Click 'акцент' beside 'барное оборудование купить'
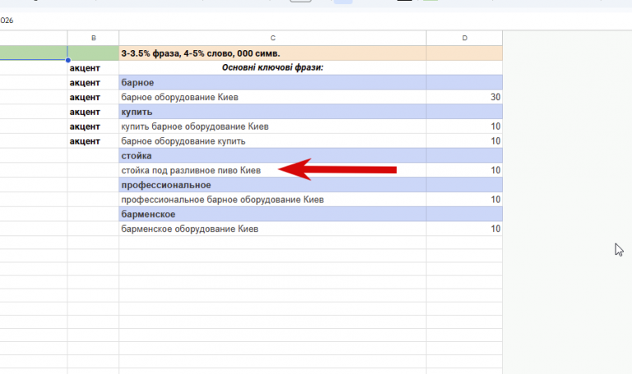The width and height of the screenshot is (632, 374). (x=93, y=141)
